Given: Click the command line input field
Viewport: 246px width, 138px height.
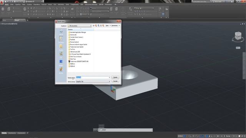Looking at the screenshot, I should tap(126, 130).
